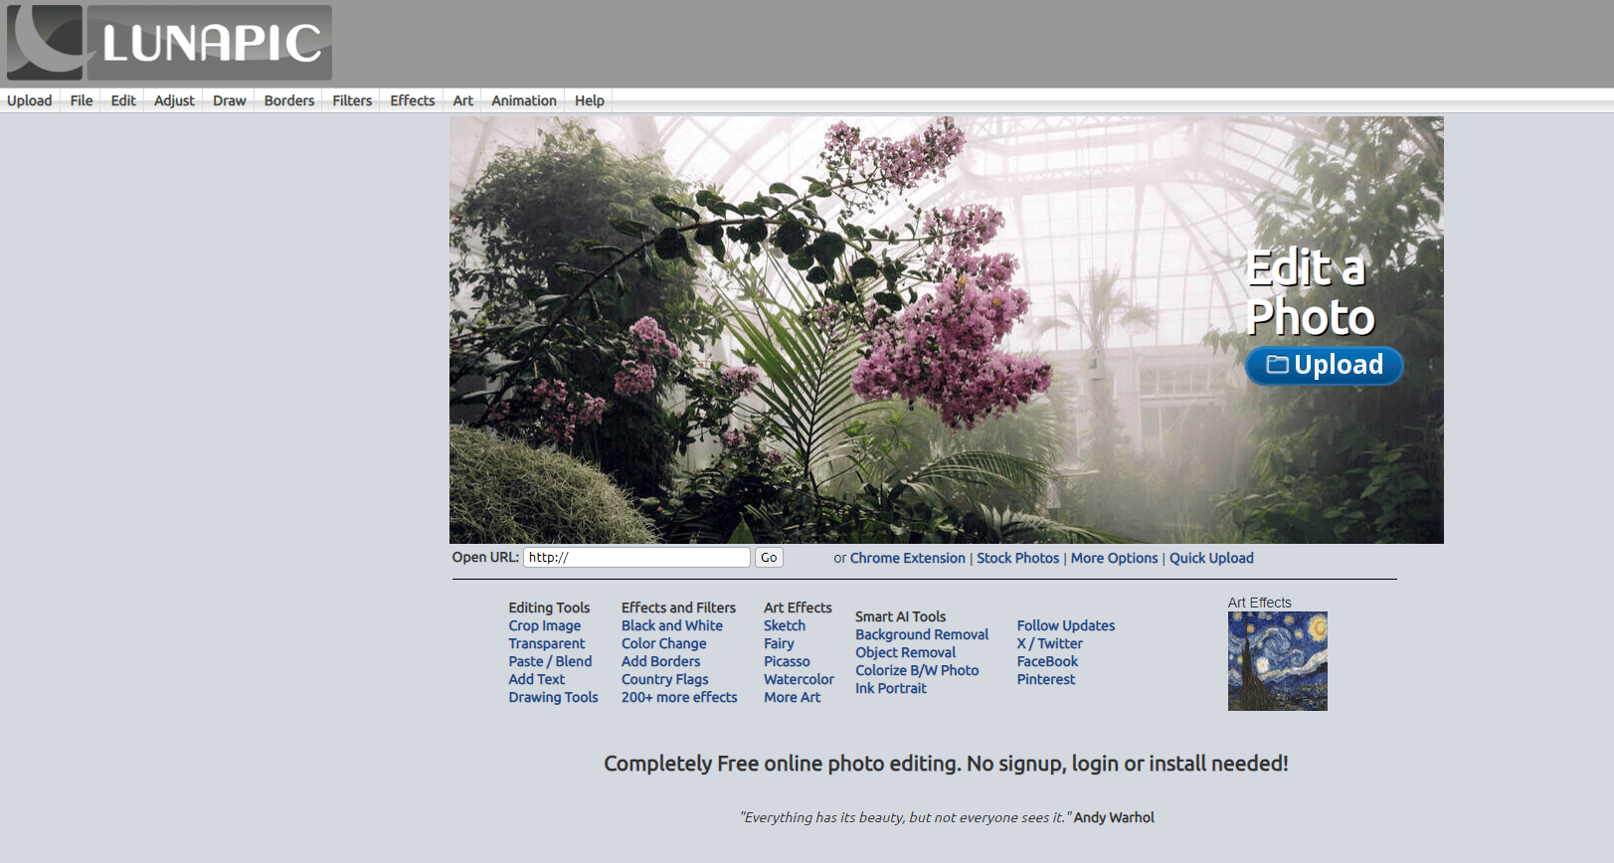
Task: Open the File menu
Action: (x=82, y=100)
